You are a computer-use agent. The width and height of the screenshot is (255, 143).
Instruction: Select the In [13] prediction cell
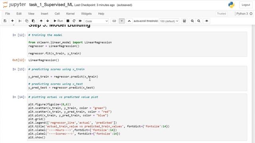(137, 79)
